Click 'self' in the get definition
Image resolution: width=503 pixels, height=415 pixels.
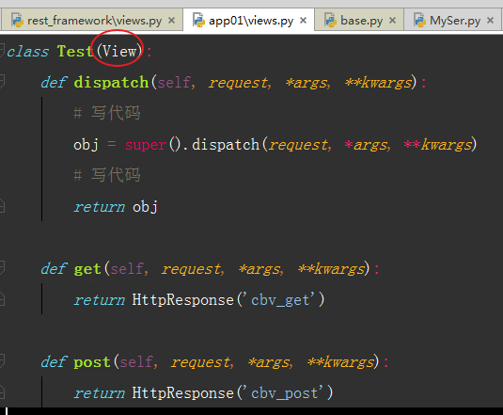click(127, 269)
